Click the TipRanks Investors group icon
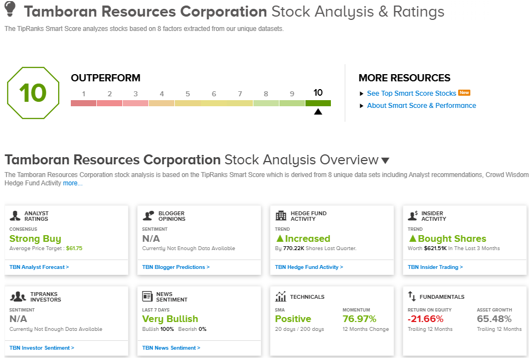The width and height of the screenshot is (529, 358). (x=18, y=297)
